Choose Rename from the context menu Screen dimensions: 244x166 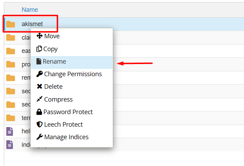pyautogui.click(x=54, y=62)
